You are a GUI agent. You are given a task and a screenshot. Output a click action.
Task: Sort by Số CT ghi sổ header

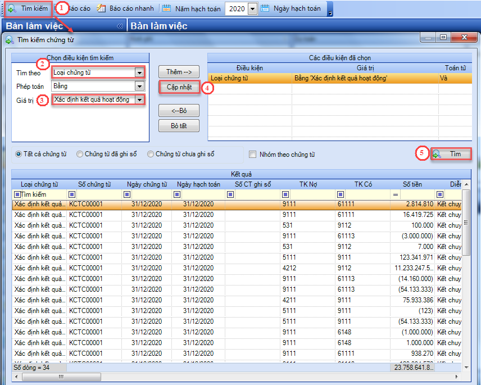click(253, 184)
